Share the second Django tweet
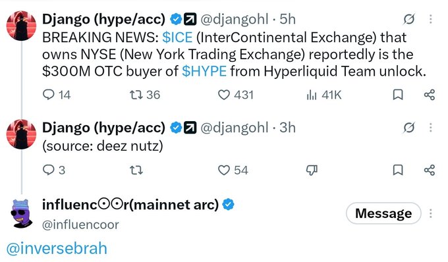The image size is (448, 262). click(430, 170)
